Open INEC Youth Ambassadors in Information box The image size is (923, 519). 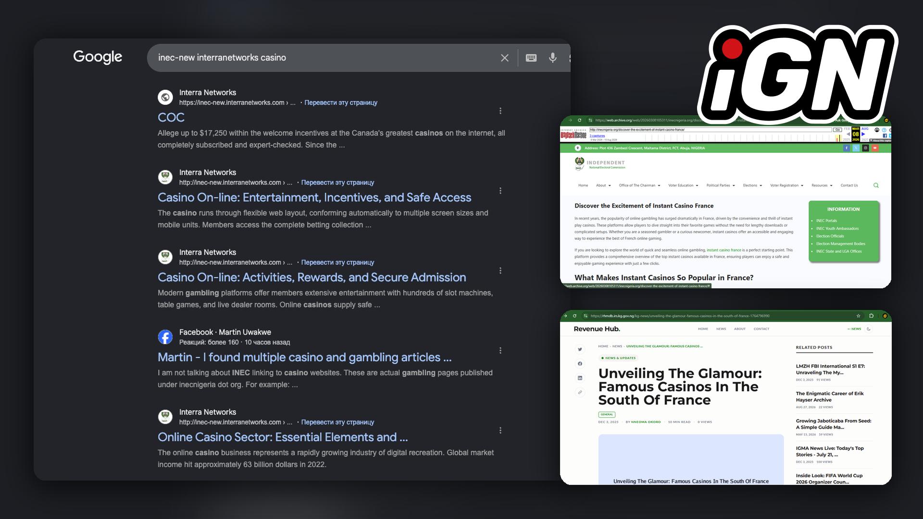pos(837,229)
